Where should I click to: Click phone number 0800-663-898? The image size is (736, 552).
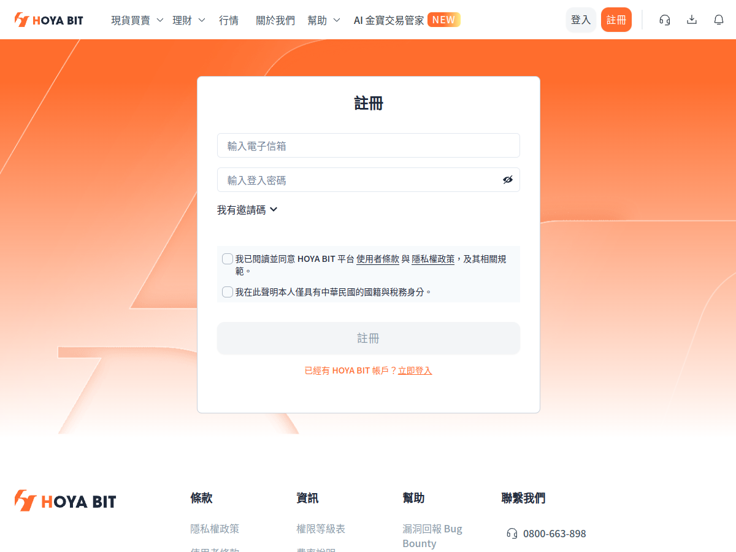click(x=554, y=534)
